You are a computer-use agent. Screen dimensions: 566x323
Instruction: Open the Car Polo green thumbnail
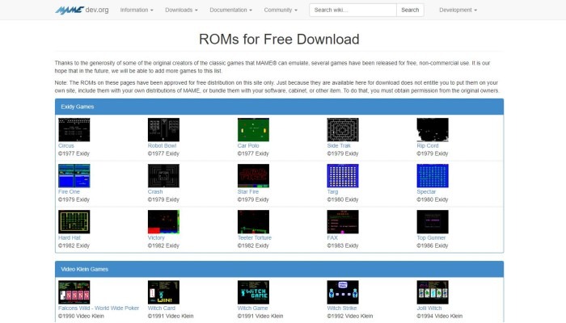click(253, 130)
